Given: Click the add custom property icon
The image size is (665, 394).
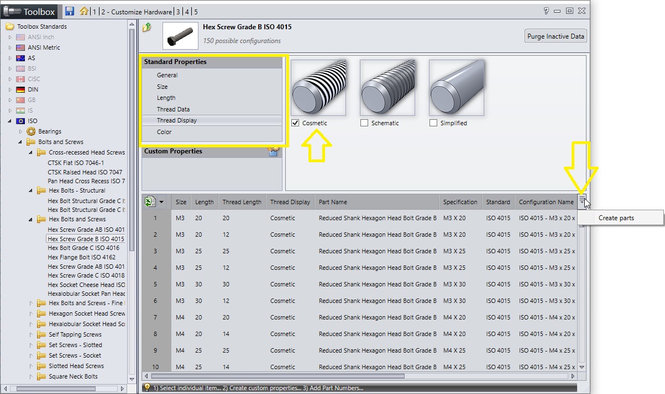Looking at the screenshot, I should [x=273, y=152].
